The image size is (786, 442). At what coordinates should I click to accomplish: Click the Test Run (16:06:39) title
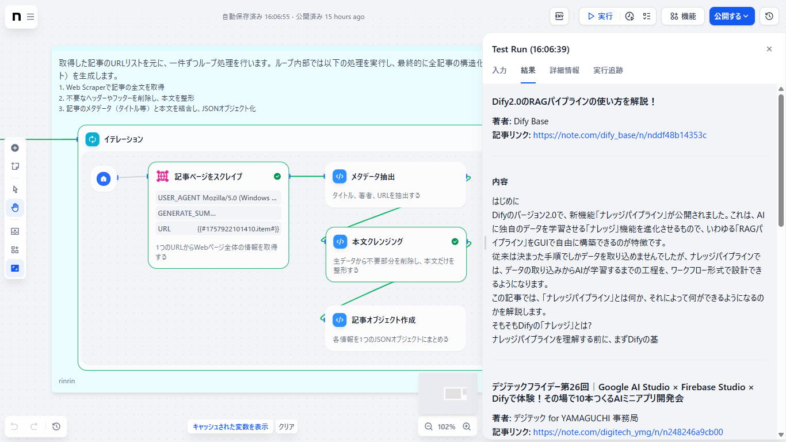coord(531,49)
